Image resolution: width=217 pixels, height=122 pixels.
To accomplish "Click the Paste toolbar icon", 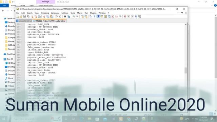I will click(52, 17).
